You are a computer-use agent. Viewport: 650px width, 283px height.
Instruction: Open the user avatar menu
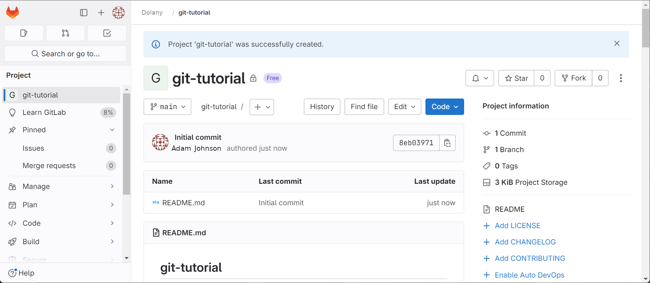click(x=119, y=13)
